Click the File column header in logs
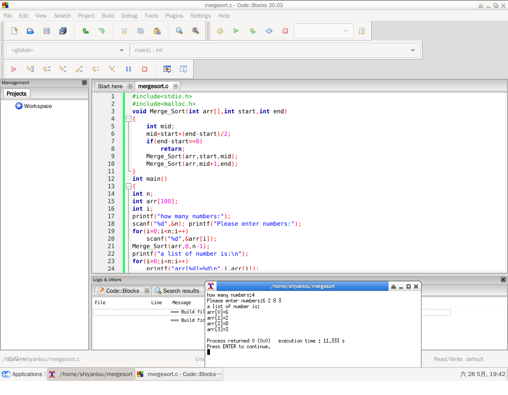Viewport: 508px width, 395px height. point(120,302)
